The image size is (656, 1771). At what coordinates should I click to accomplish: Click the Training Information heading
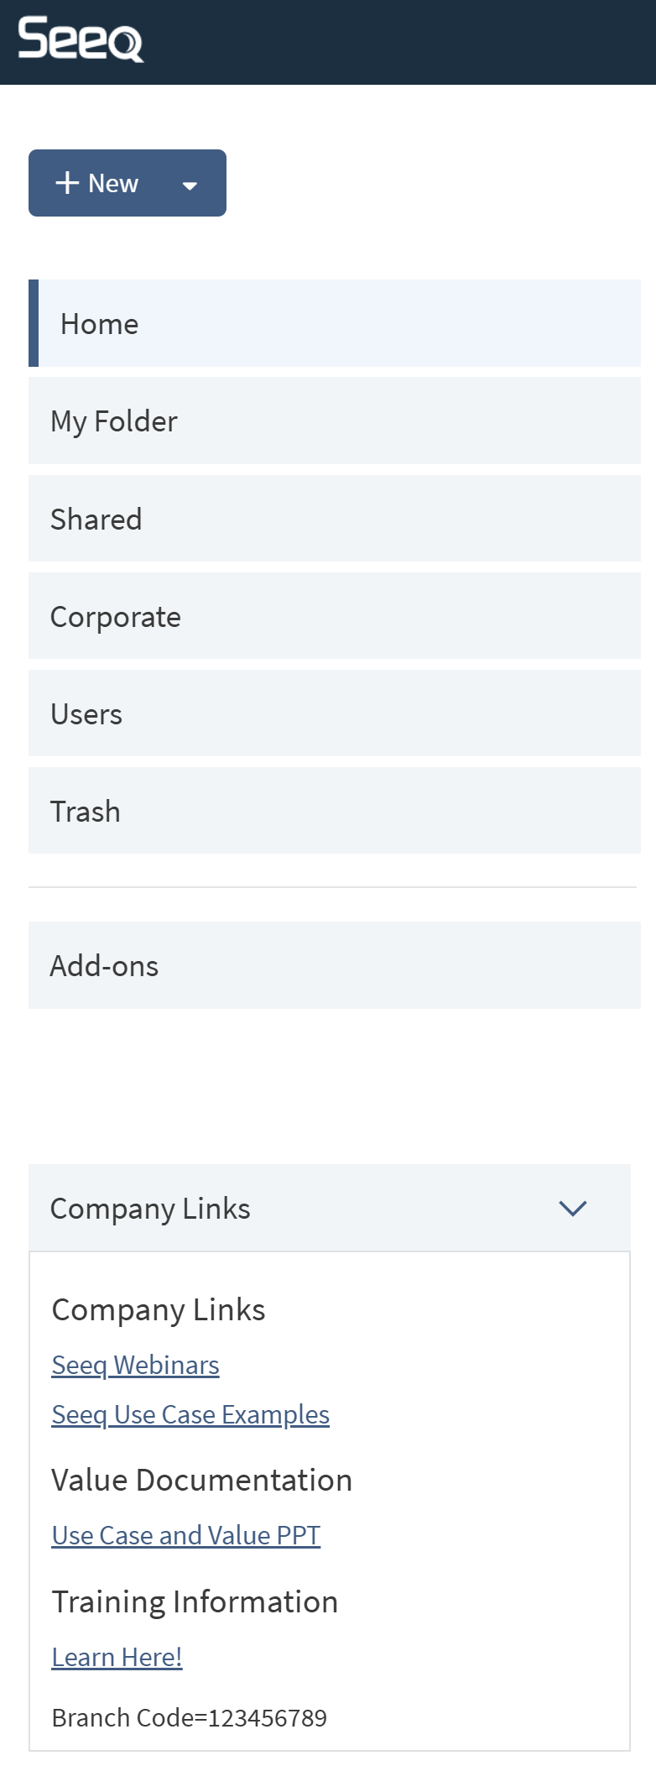(195, 1601)
